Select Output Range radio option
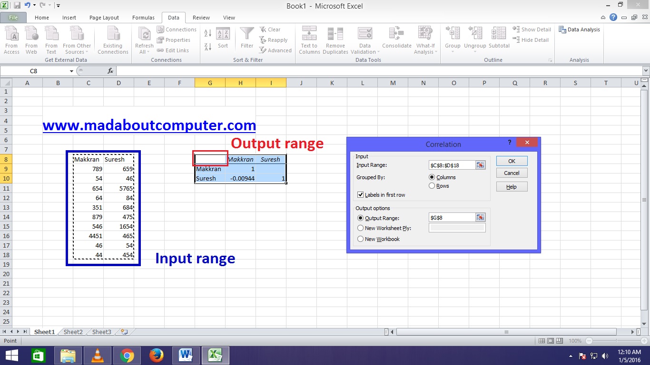The width and height of the screenshot is (650, 365). pyautogui.click(x=360, y=218)
